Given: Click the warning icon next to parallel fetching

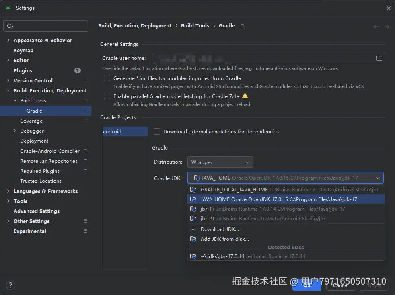Looking at the screenshot, I should (x=245, y=96).
